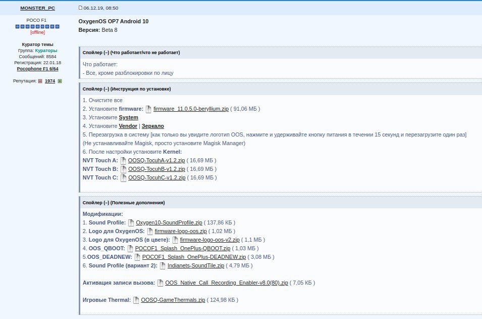482x319 pixels.
Task: Click file icon beside OOSQ-GameThermals.zip
Action: [x=136, y=300]
